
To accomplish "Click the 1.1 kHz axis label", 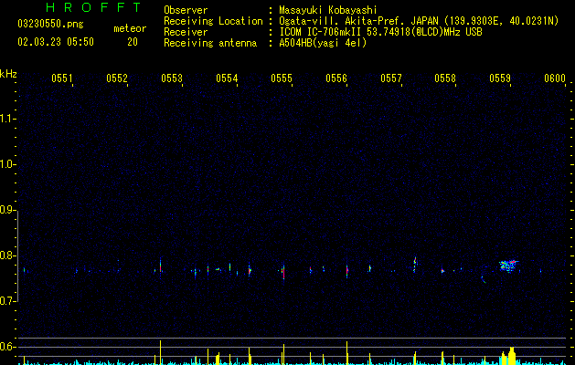I will click(x=7, y=119).
